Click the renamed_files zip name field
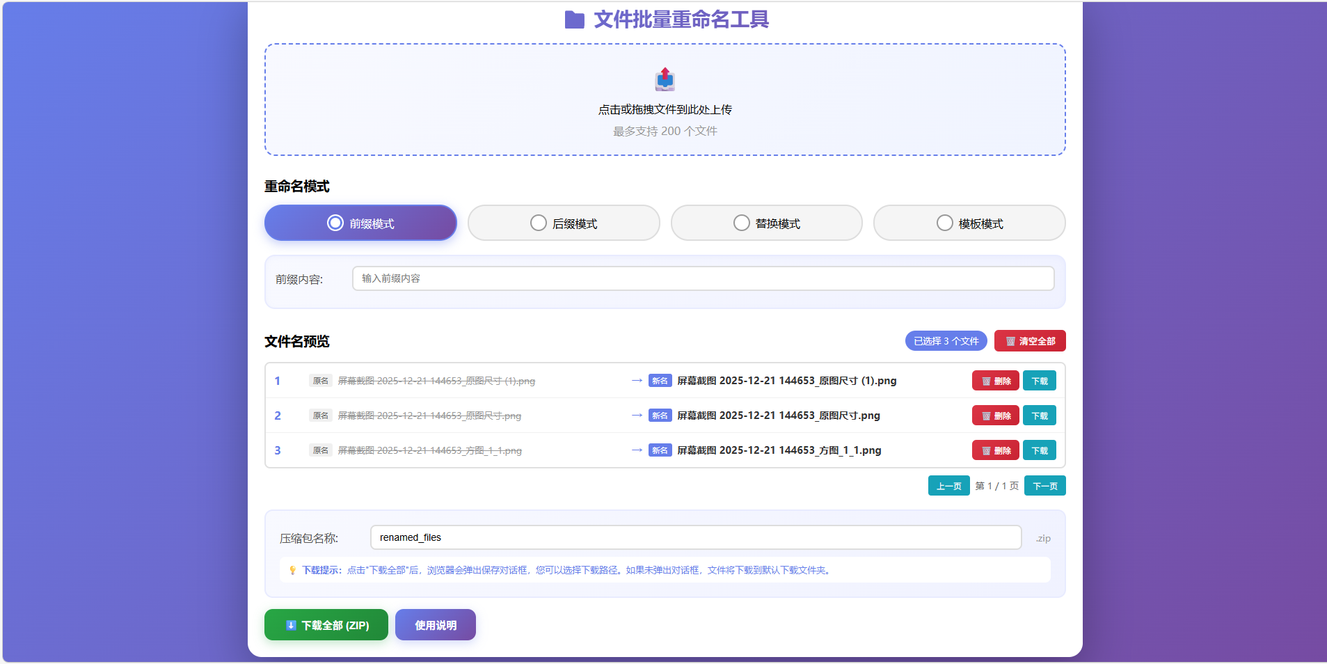 click(x=695, y=537)
